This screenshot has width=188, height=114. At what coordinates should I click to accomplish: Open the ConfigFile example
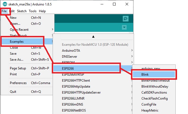click(154, 104)
